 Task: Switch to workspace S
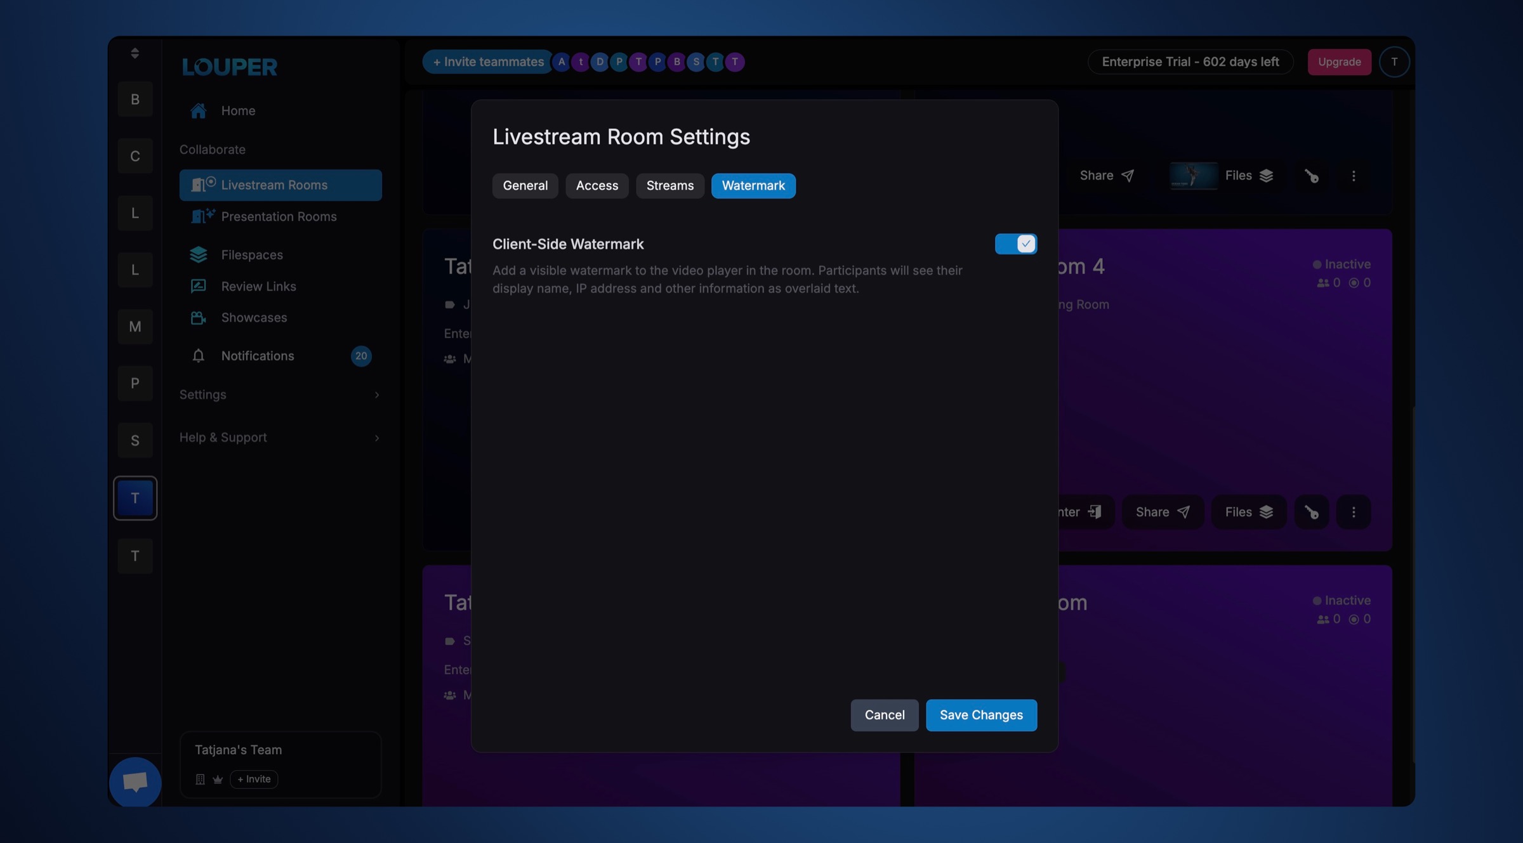135,440
